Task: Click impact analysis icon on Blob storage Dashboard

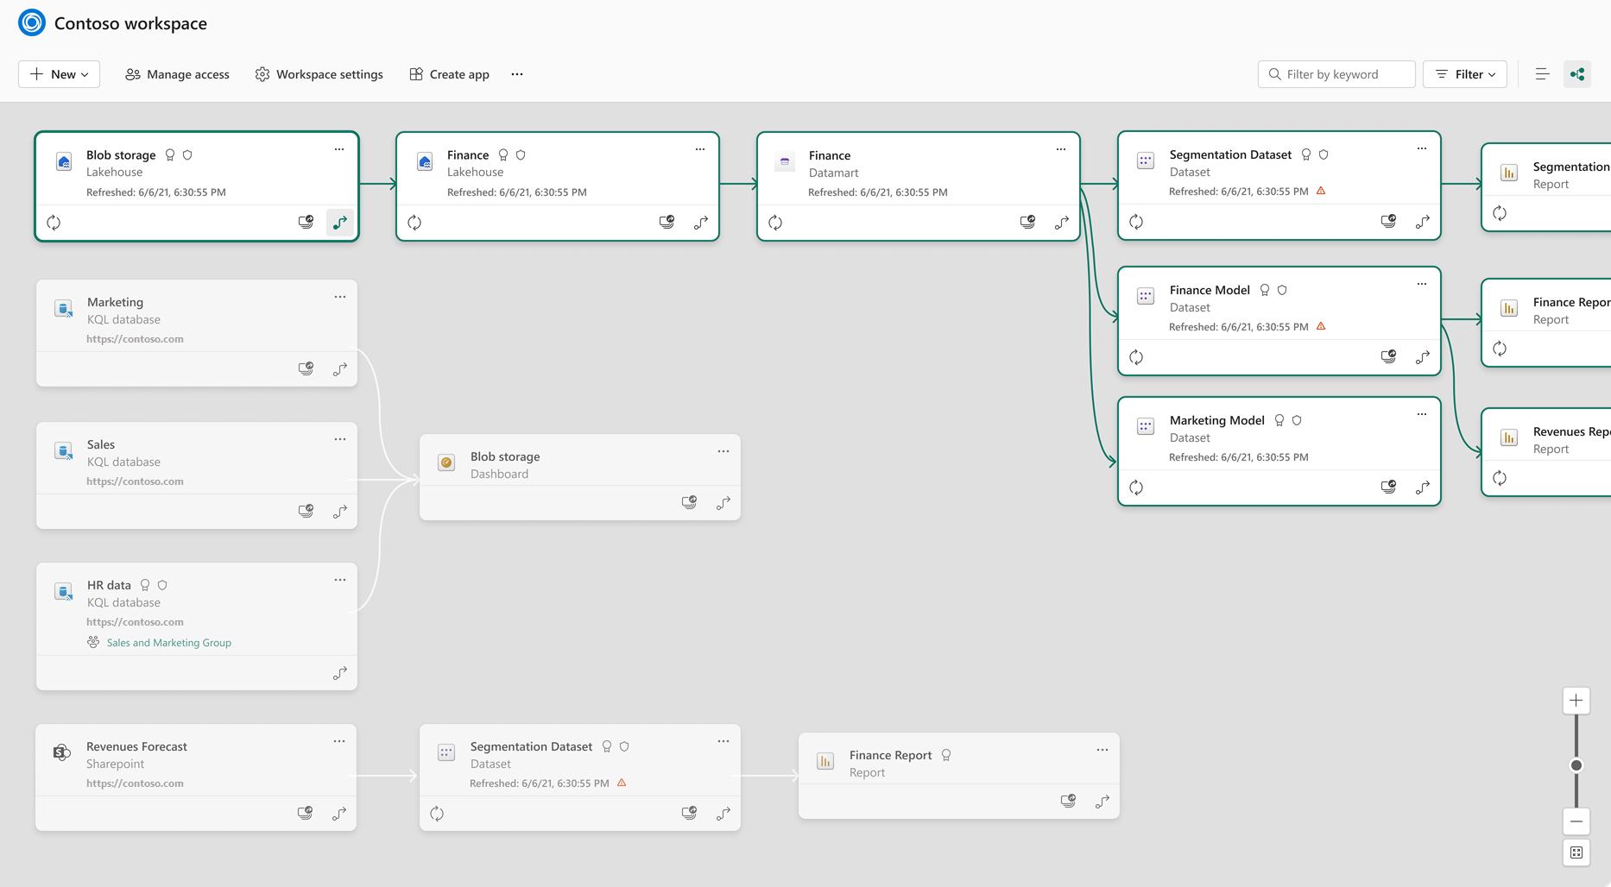Action: (689, 502)
